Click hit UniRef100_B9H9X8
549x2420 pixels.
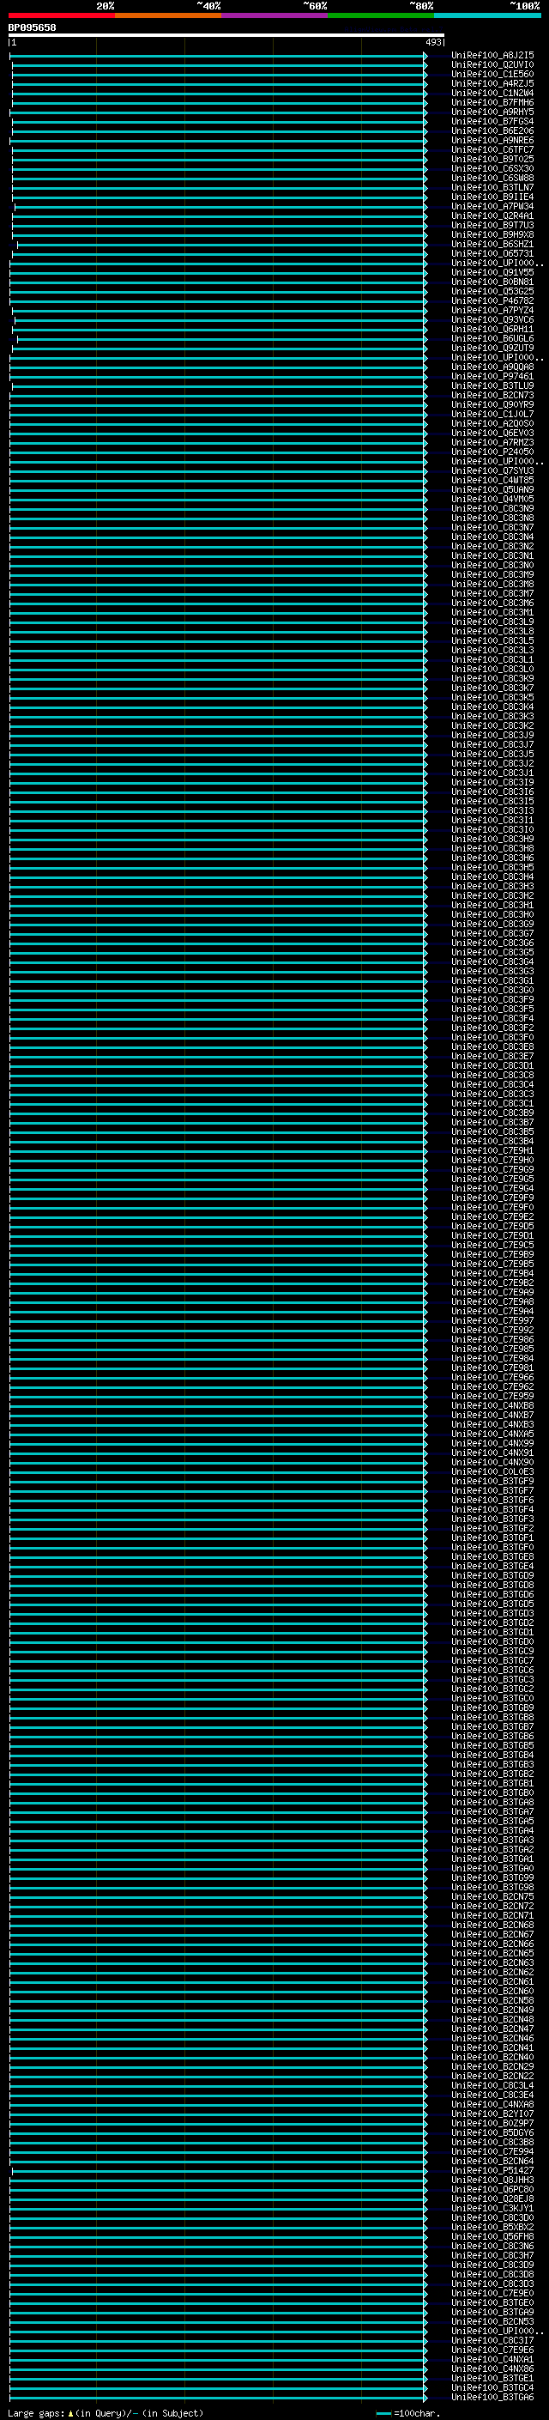pos(492,235)
